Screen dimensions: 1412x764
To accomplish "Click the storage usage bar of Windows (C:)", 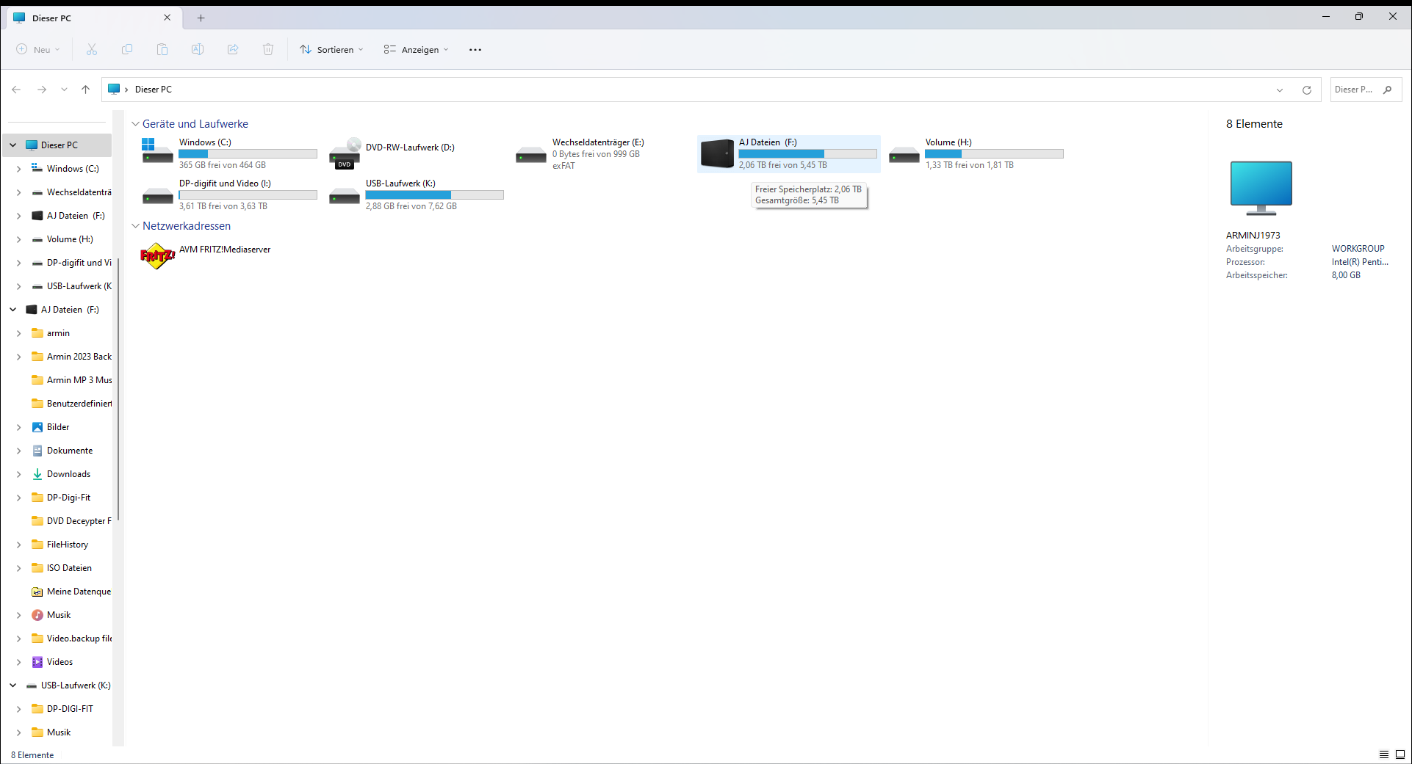I will click(248, 153).
